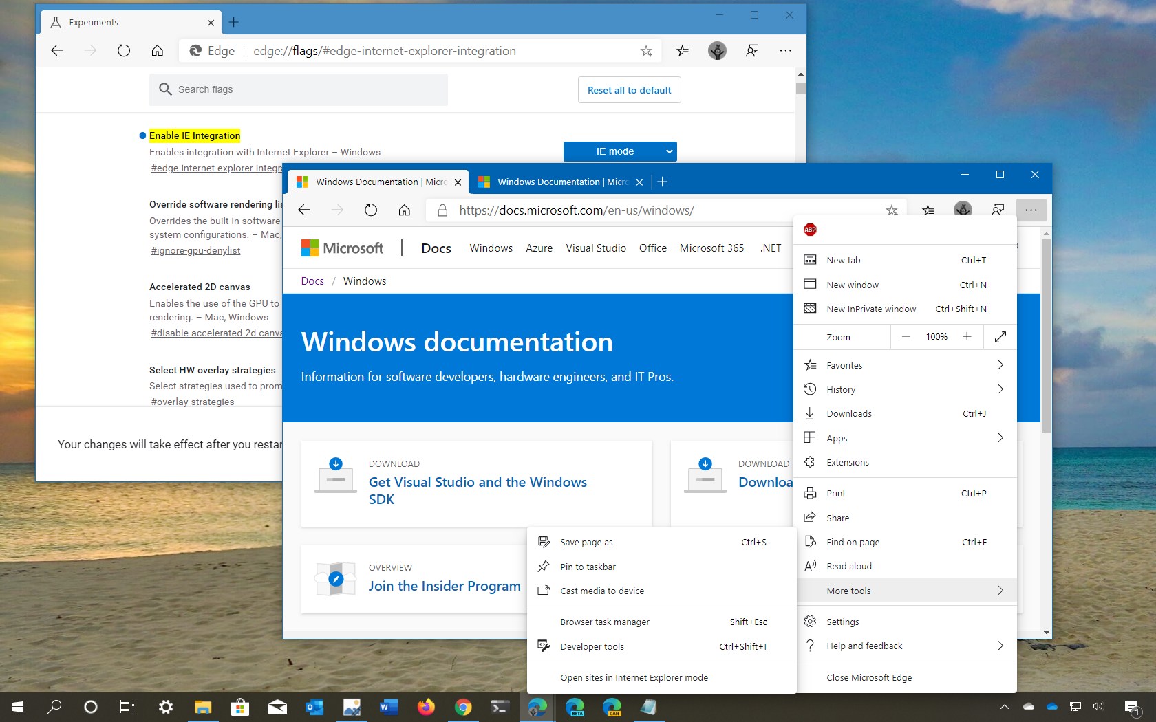Click the lock icon in the address bar

pyautogui.click(x=442, y=210)
